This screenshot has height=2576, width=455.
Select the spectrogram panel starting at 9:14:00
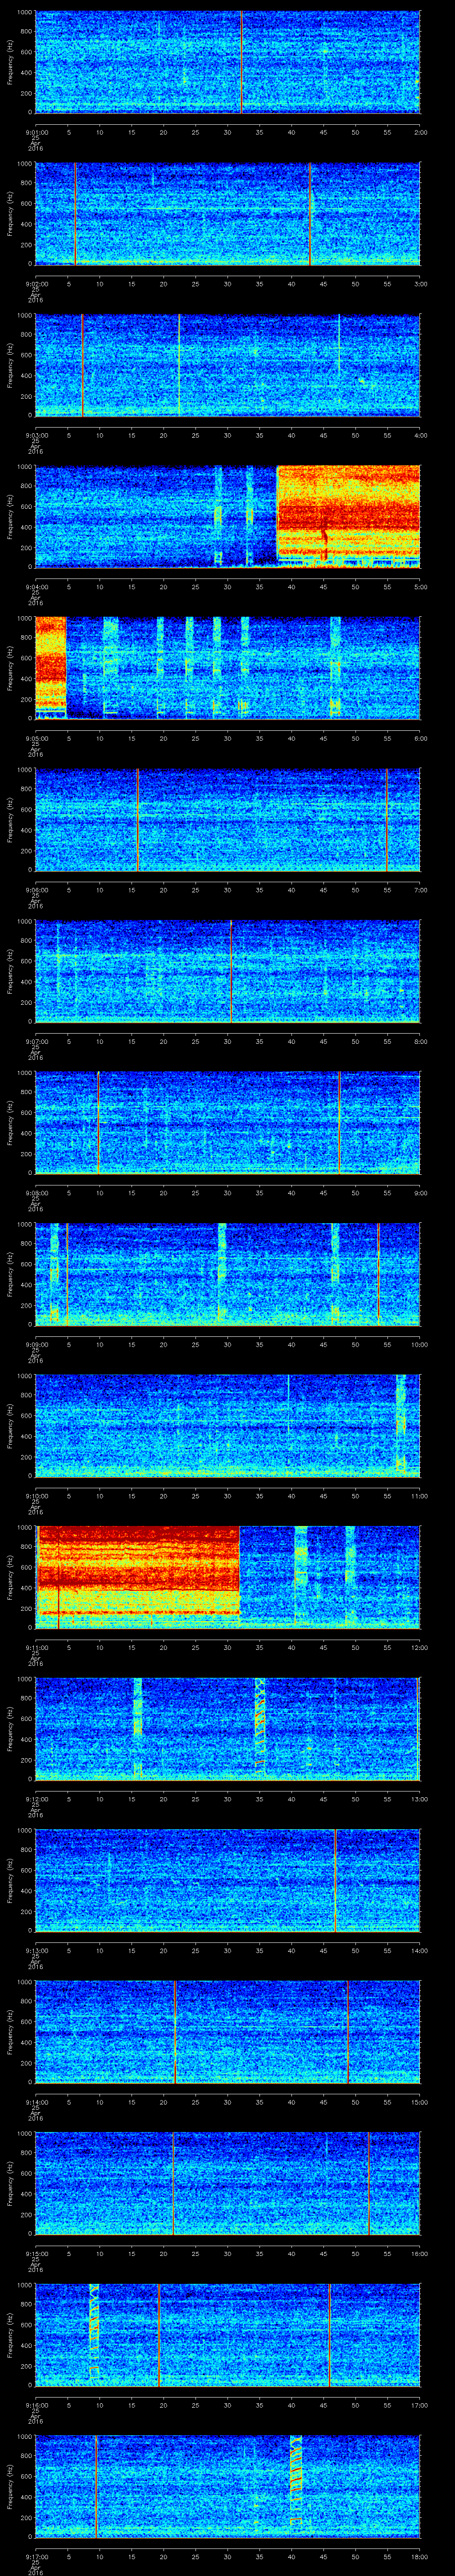tap(227, 2032)
